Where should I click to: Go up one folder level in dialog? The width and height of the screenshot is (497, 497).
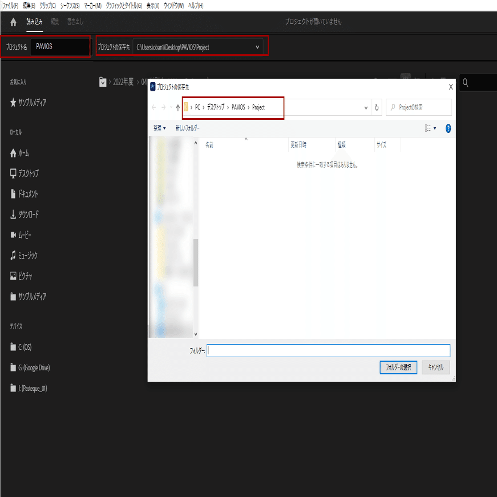178,108
